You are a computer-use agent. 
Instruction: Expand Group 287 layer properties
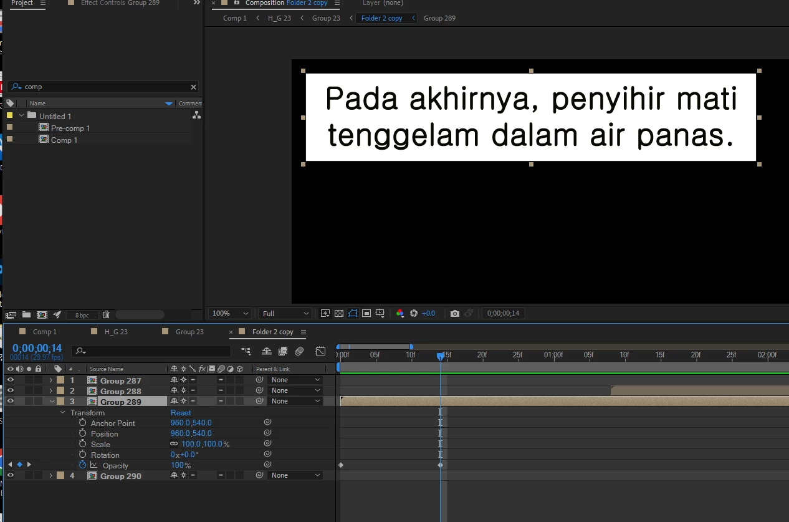click(x=51, y=380)
